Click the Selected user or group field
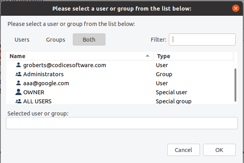Screen dimensions: 244x163 122,123
